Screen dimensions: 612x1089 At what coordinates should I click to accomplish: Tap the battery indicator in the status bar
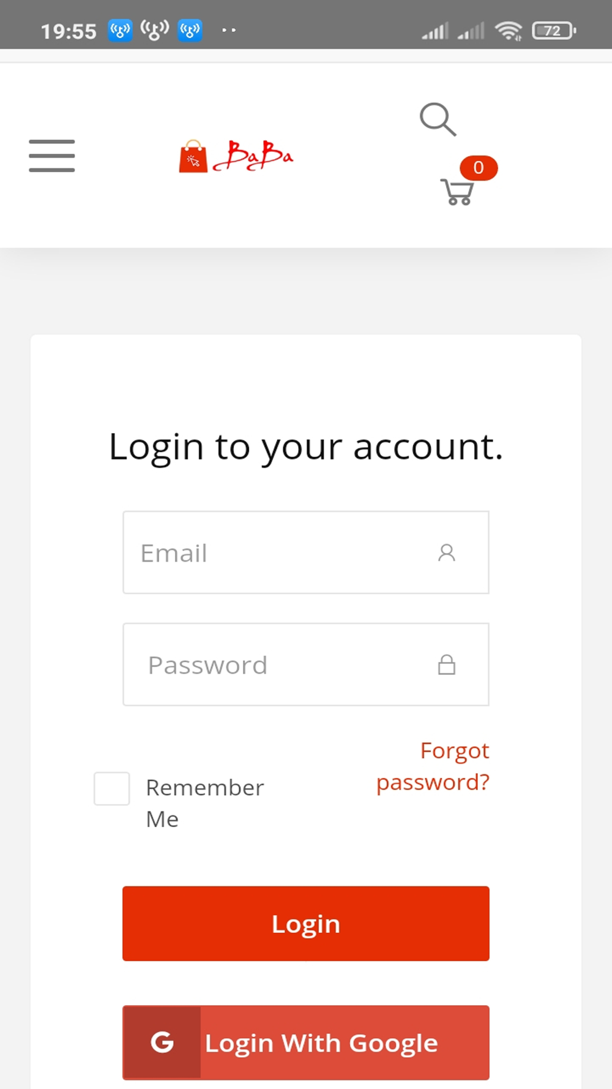[554, 31]
